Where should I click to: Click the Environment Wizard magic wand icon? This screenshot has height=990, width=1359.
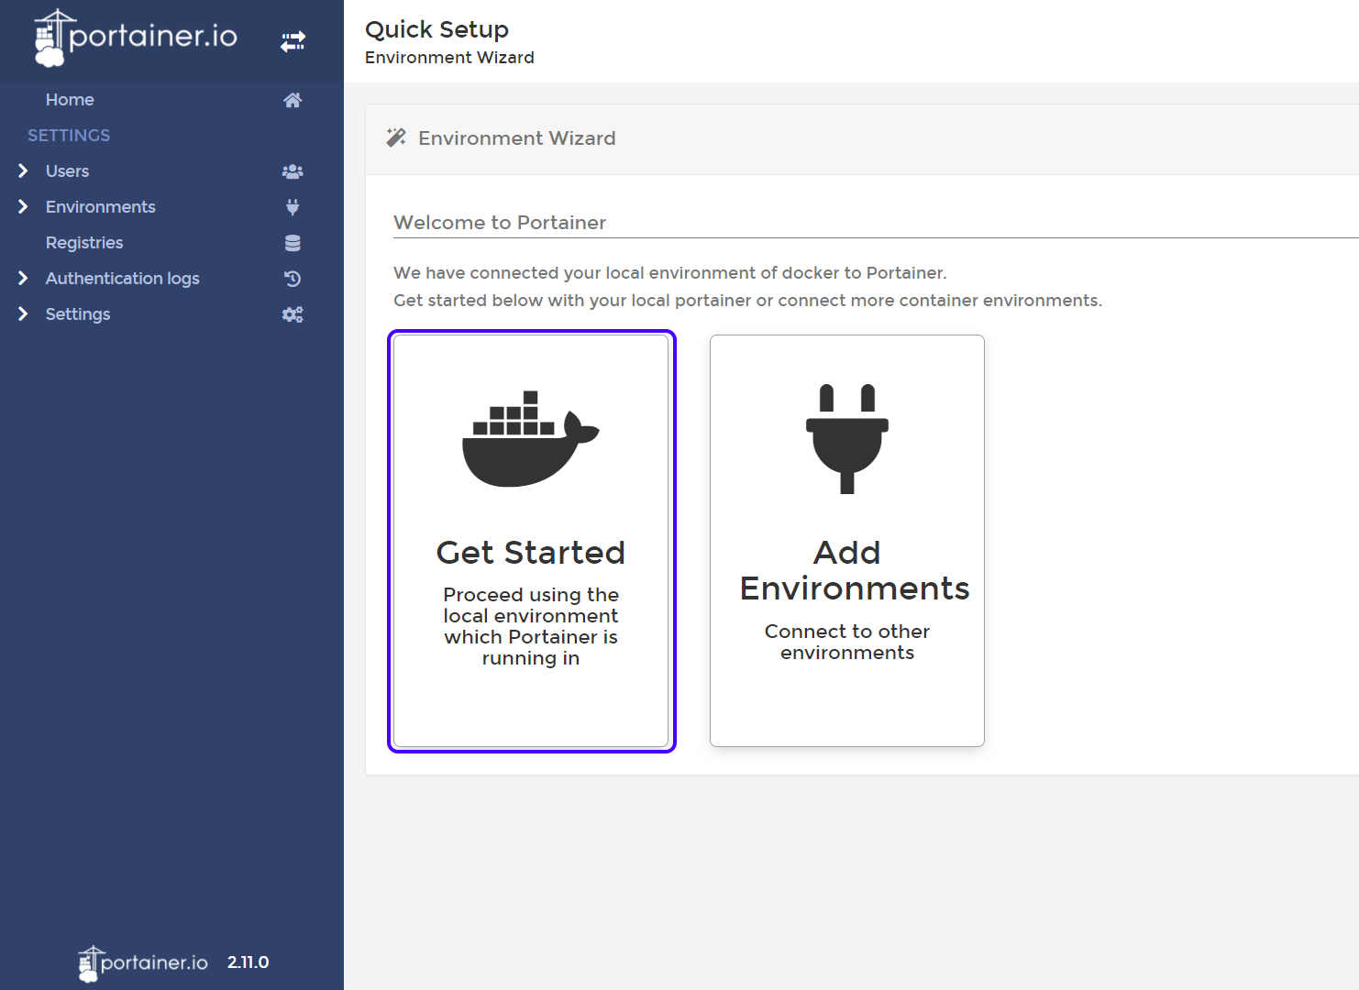[x=396, y=138]
